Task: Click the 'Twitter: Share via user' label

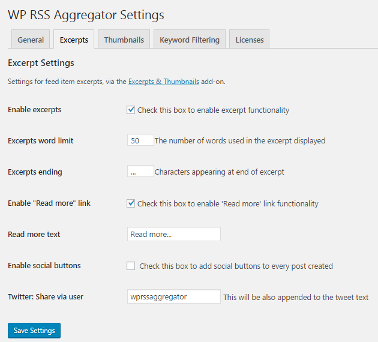Action: coord(46,296)
